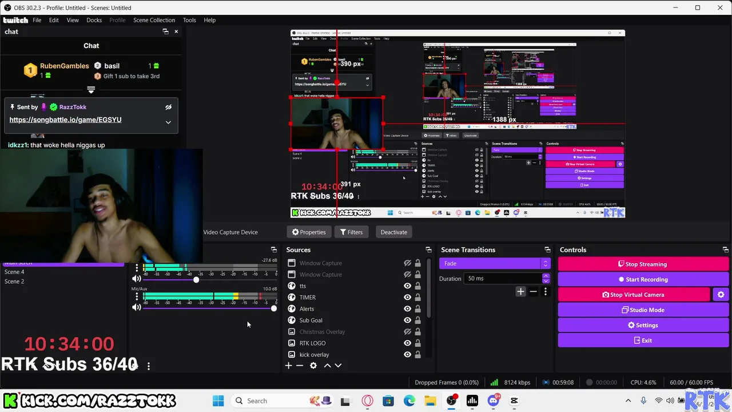Open transition properties three-dot menu
The image size is (732, 412).
545,291
